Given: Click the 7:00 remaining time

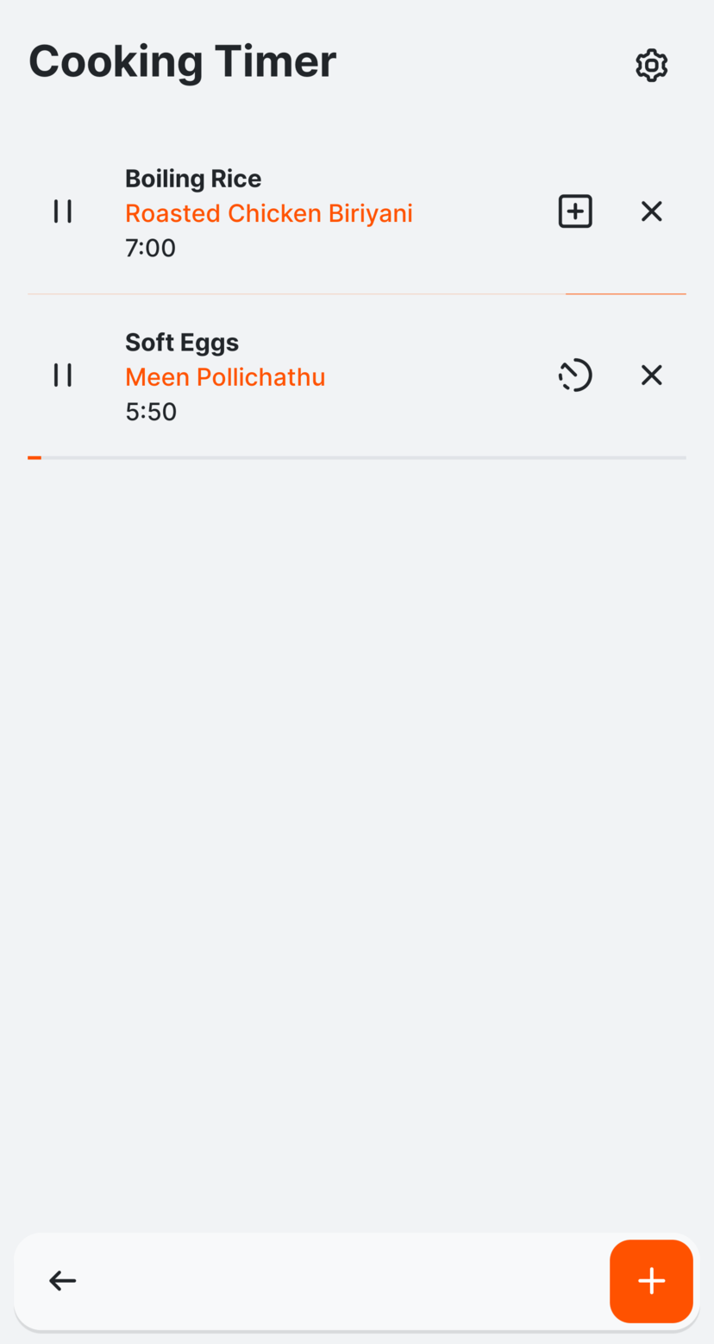Looking at the screenshot, I should [x=150, y=249].
